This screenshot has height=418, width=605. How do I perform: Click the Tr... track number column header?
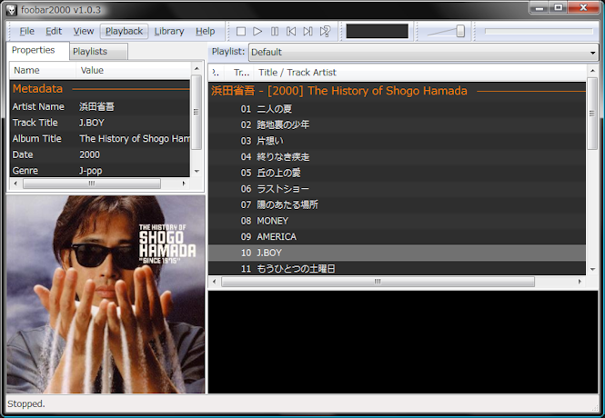[x=241, y=73]
